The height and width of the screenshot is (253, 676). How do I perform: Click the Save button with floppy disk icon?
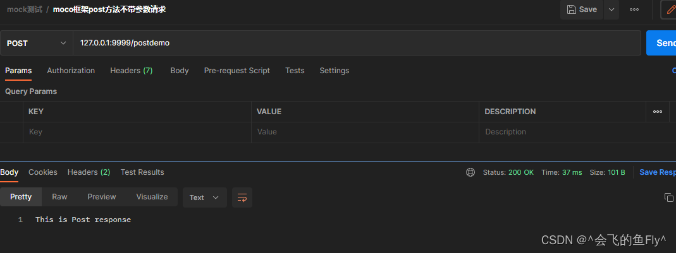coord(582,9)
